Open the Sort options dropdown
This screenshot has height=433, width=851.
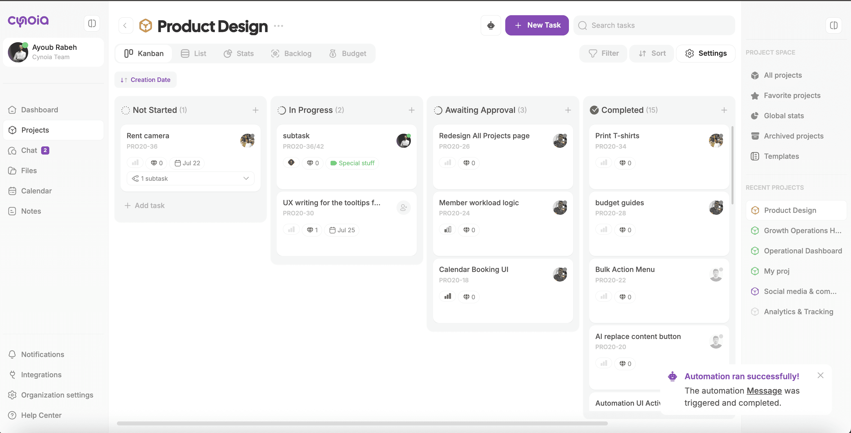click(652, 53)
